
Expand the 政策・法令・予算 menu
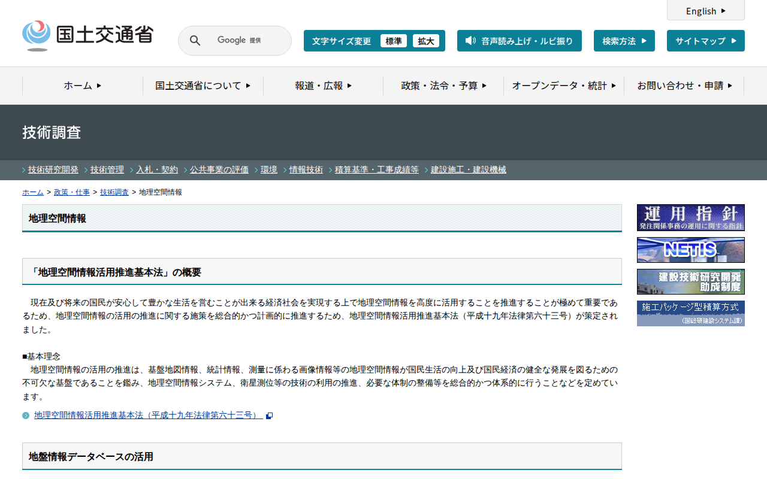pyautogui.click(x=443, y=86)
